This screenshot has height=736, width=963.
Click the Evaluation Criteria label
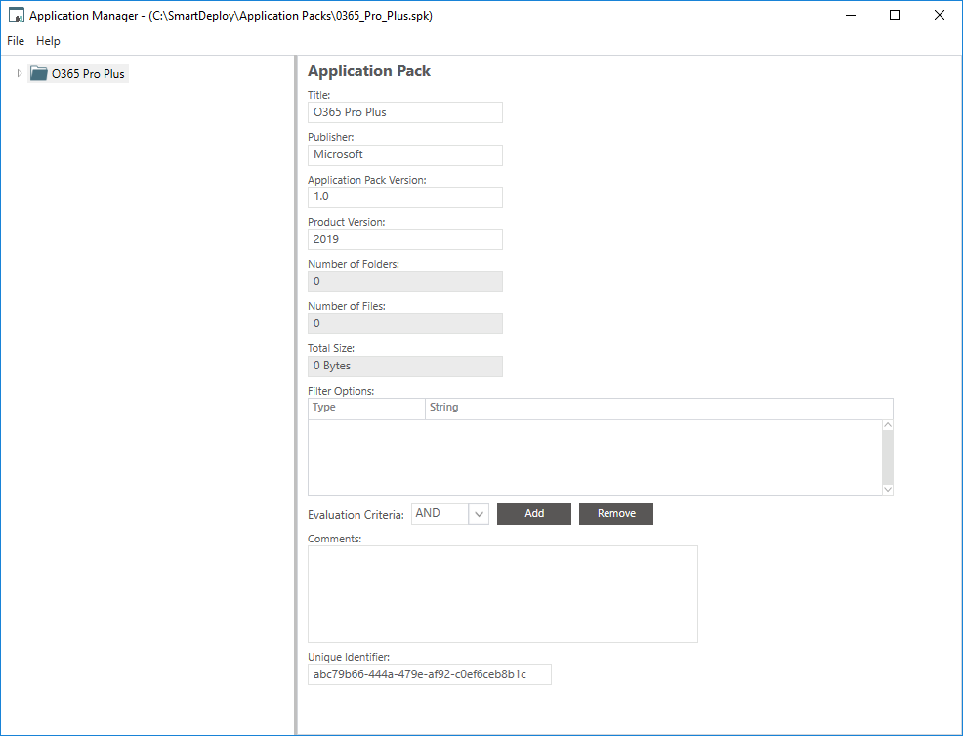pos(356,515)
